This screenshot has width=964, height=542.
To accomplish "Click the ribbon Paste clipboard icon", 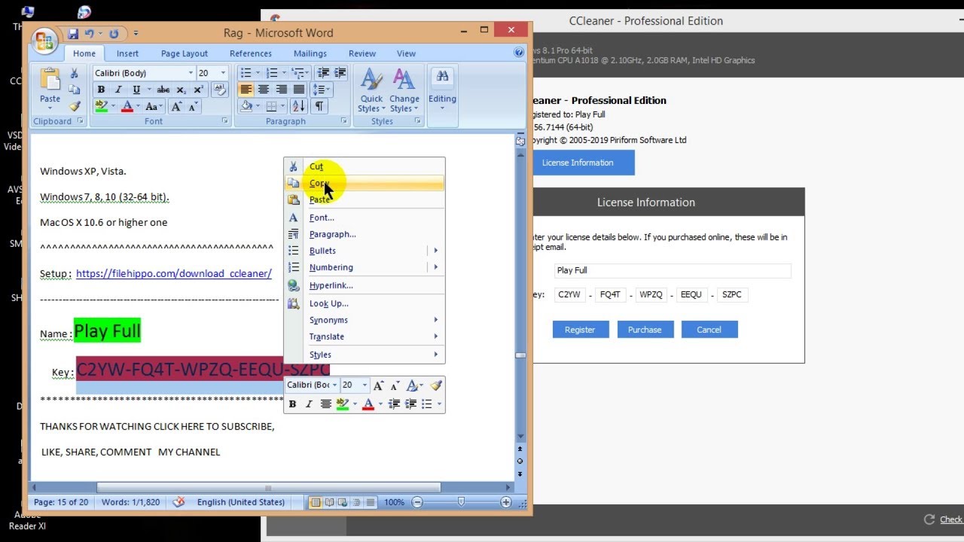I will click(50, 80).
